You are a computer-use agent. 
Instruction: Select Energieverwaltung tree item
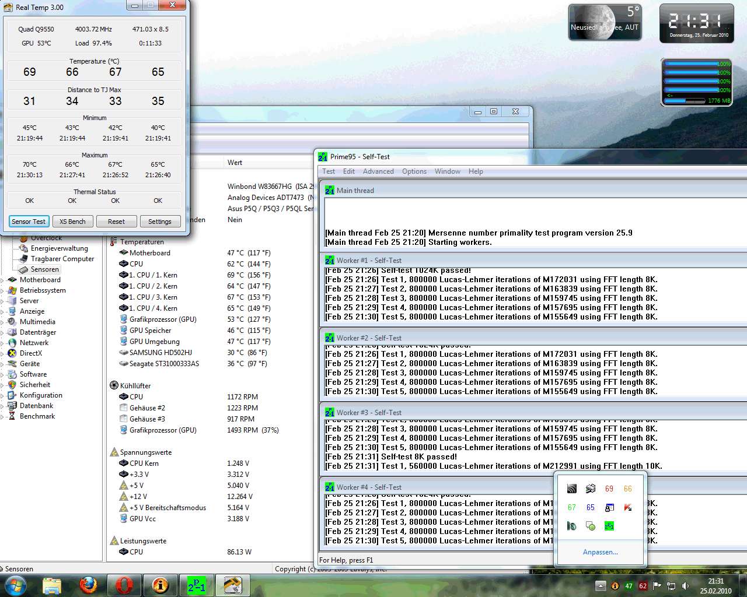(x=60, y=248)
